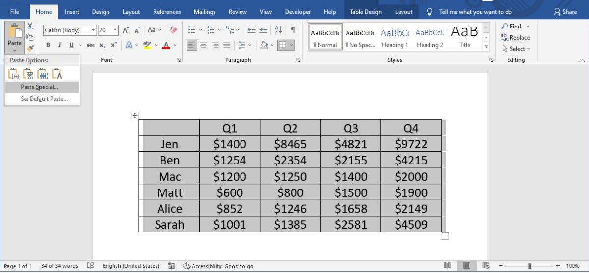Toggle Underline formatting
589x273 pixels.
tap(72, 45)
